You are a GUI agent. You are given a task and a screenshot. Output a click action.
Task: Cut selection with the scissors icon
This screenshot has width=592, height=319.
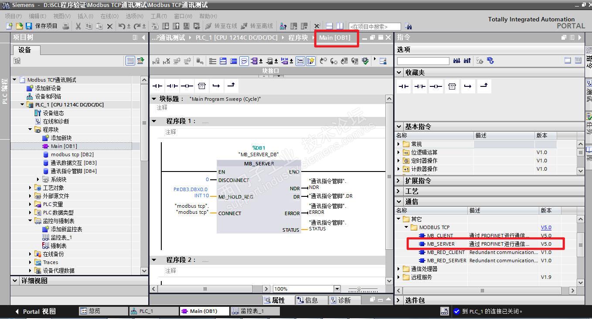[x=78, y=26]
